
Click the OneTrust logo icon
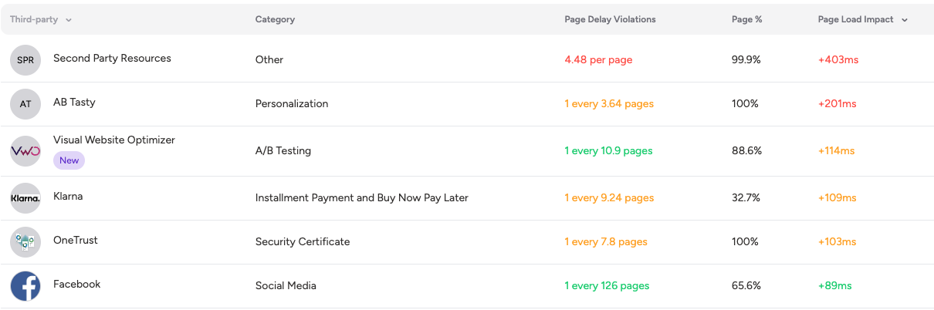[25, 242]
